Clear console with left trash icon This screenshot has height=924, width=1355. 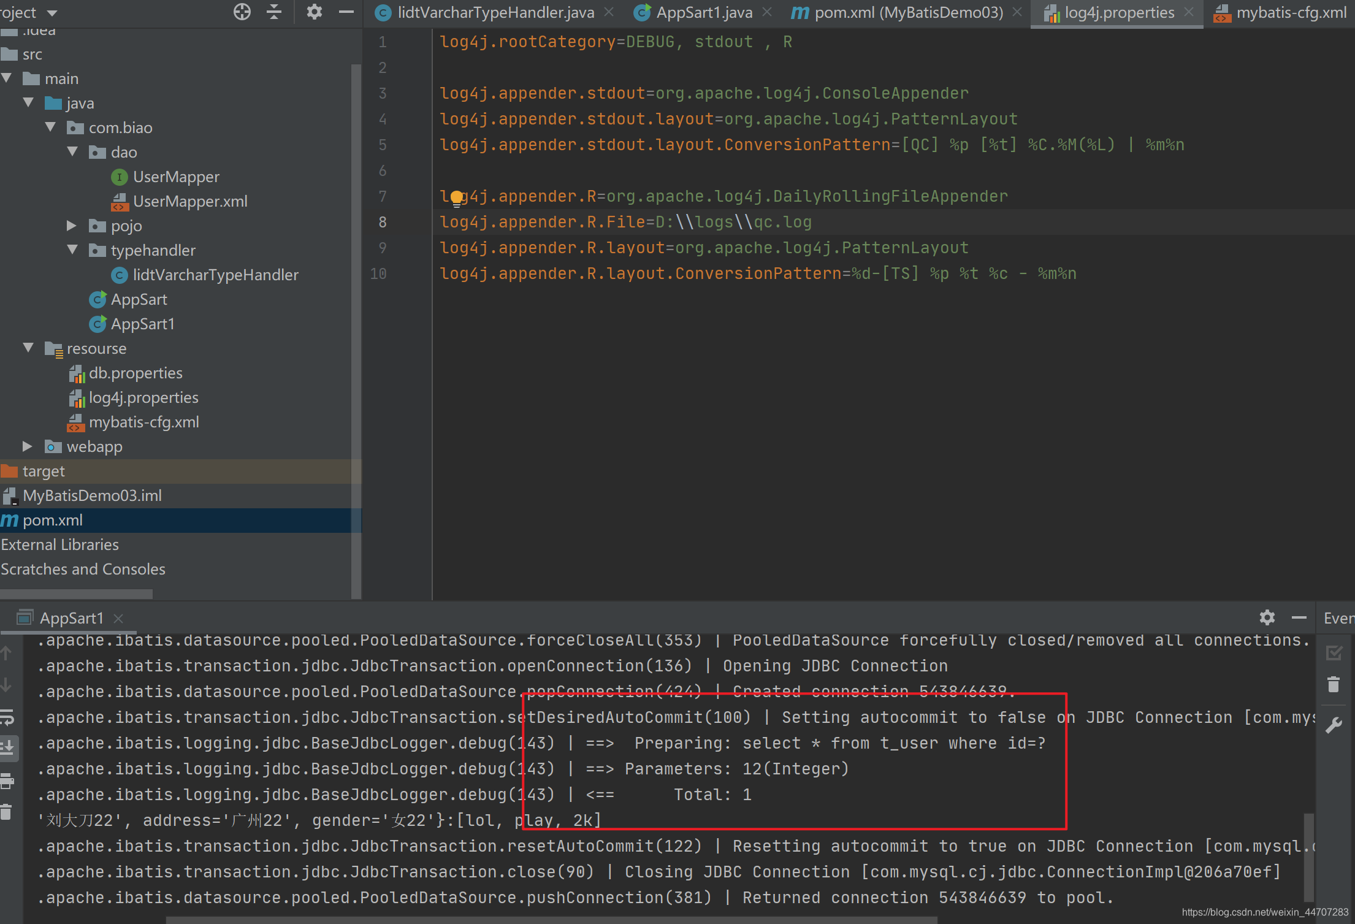[x=6, y=812]
